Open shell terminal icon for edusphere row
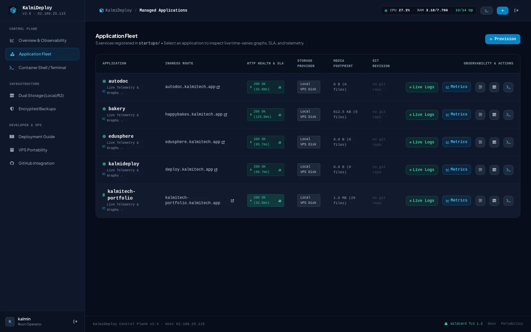Screen dimensions: 531x332 pos(508,142)
